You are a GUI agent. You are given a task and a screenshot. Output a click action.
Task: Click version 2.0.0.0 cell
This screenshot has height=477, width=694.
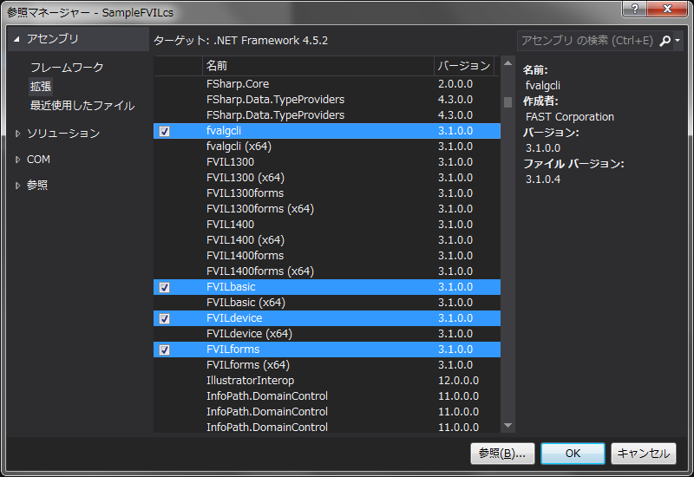coord(455,83)
